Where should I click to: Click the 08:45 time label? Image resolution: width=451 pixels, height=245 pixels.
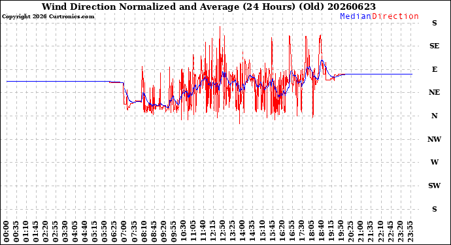coord(154,232)
